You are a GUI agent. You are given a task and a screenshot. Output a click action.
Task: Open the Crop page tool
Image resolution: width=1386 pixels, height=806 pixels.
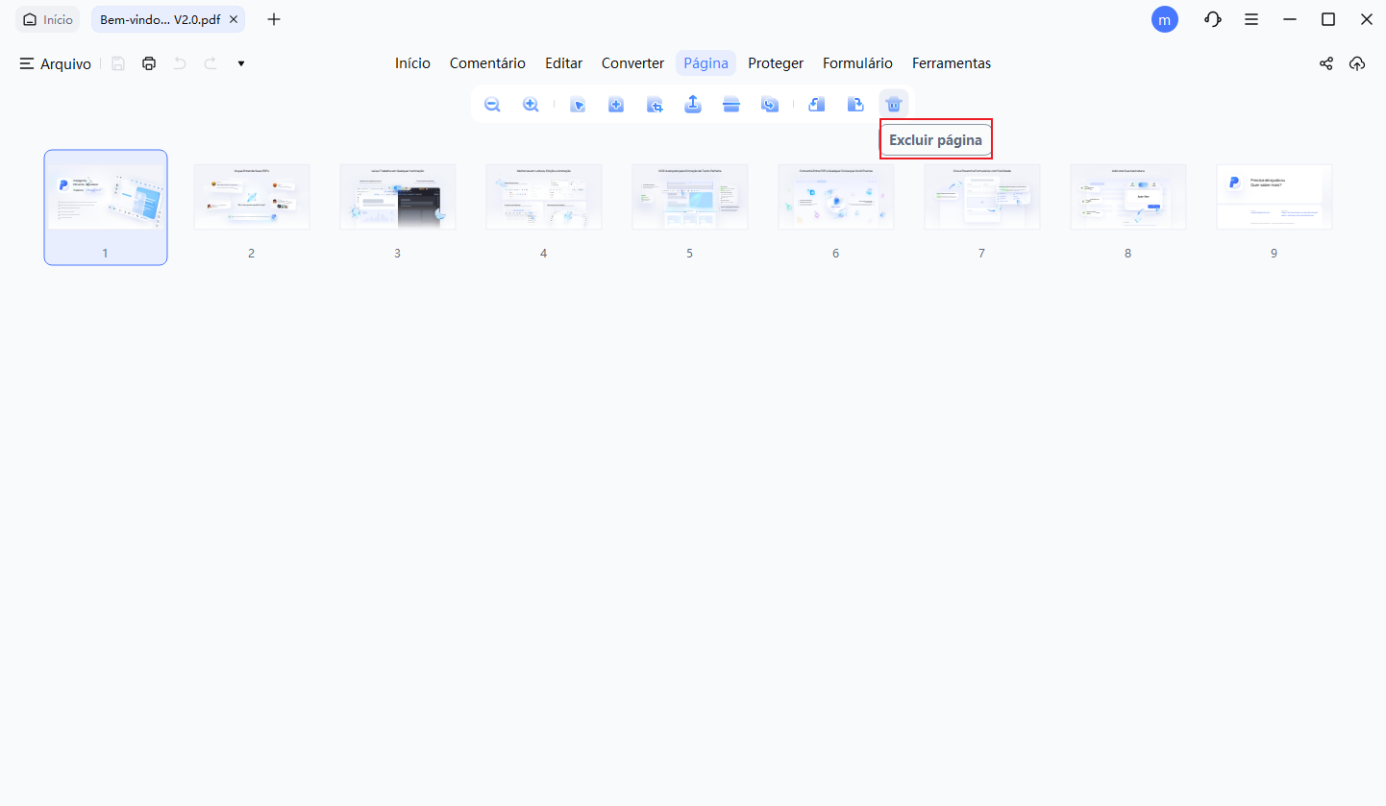(655, 104)
